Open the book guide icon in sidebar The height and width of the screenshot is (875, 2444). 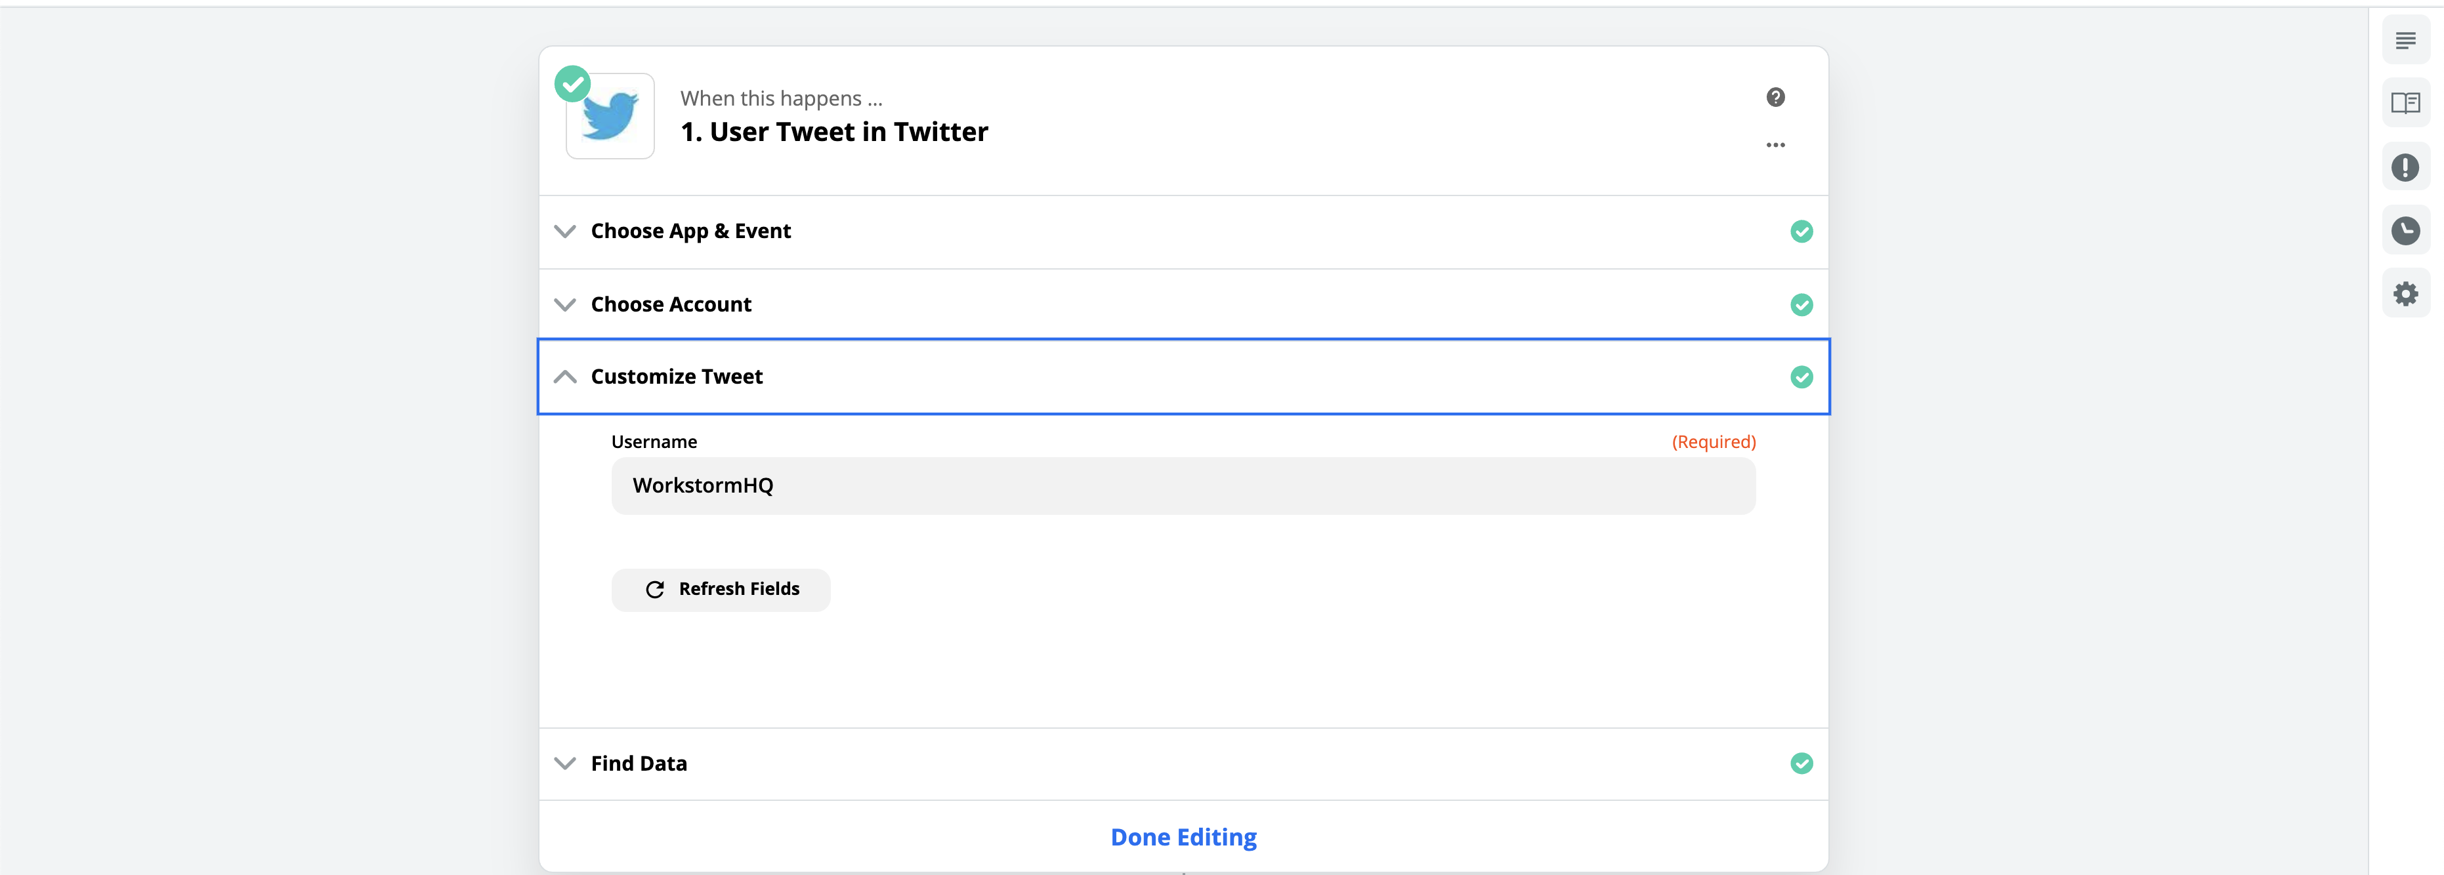[2405, 104]
